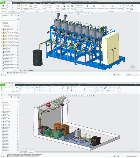Click the Importieren icon in Verkabelung ribbon
This screenshot has height=158, width=140.
63,88
